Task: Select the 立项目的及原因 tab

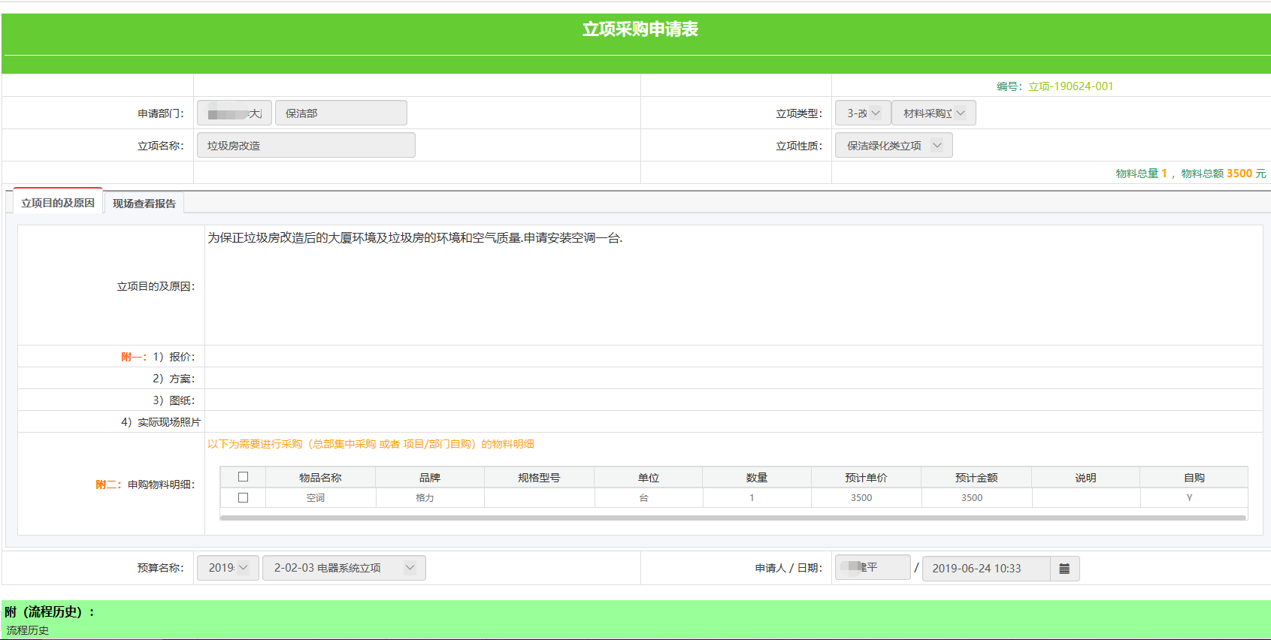Action: tap(58, 203)
